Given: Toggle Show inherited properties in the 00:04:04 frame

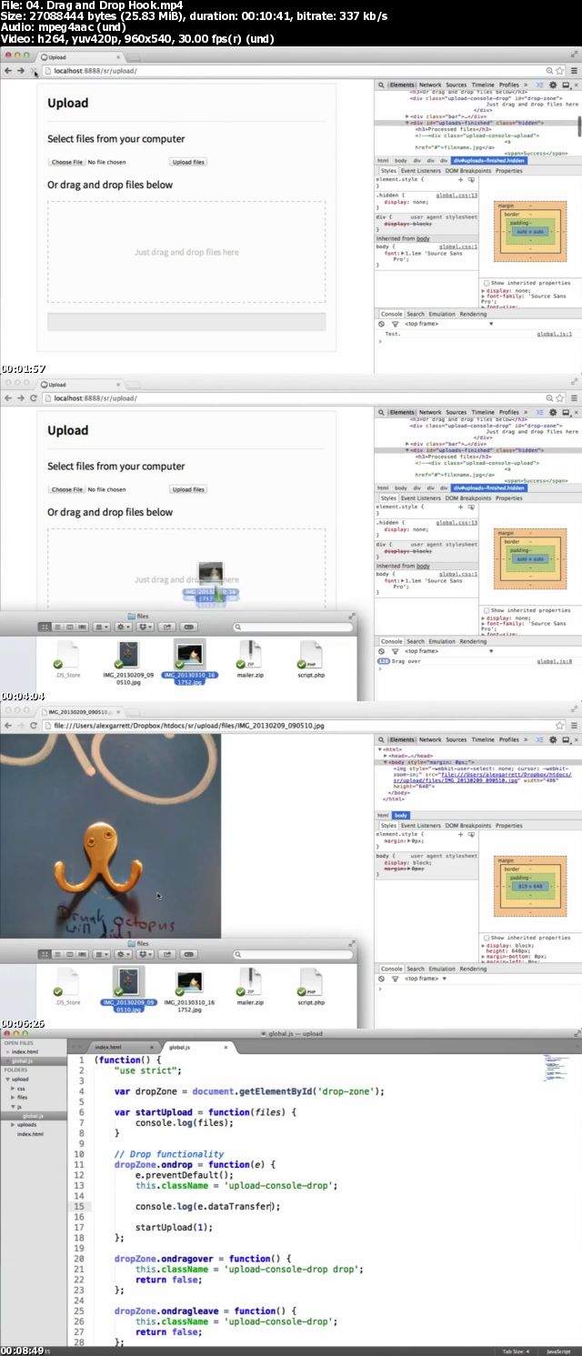Looking at the screenshot, I should pyautogui.click(x=487, y=610).
